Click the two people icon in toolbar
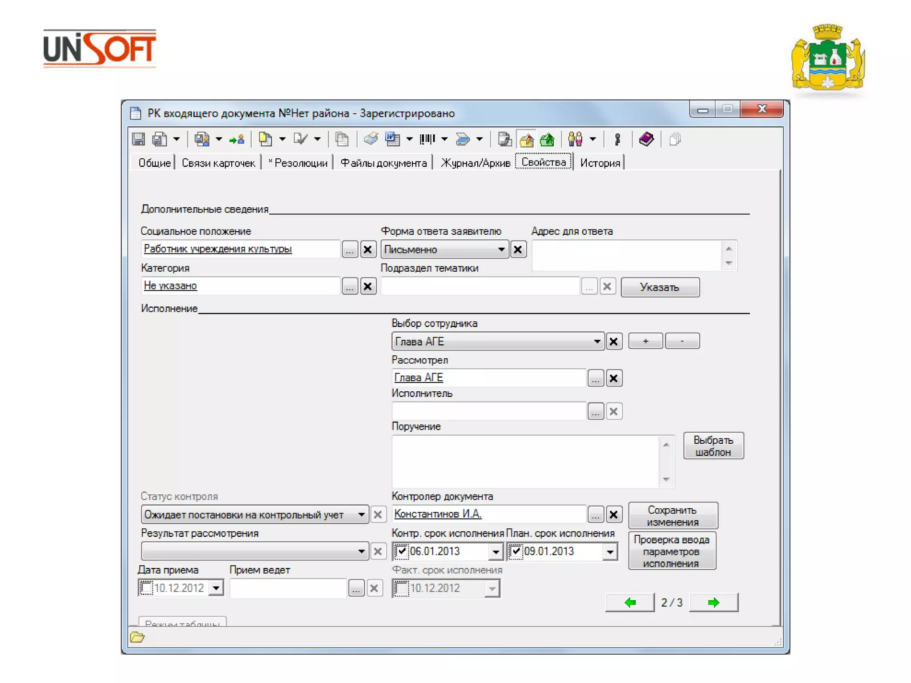 point(575,140)
